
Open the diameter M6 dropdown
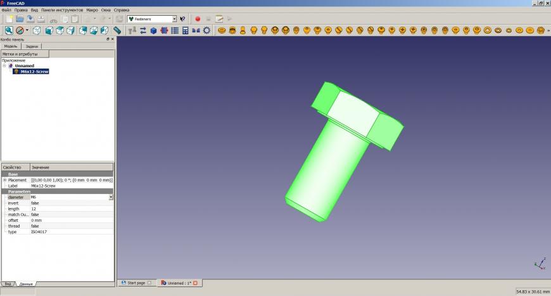(111, 197)
